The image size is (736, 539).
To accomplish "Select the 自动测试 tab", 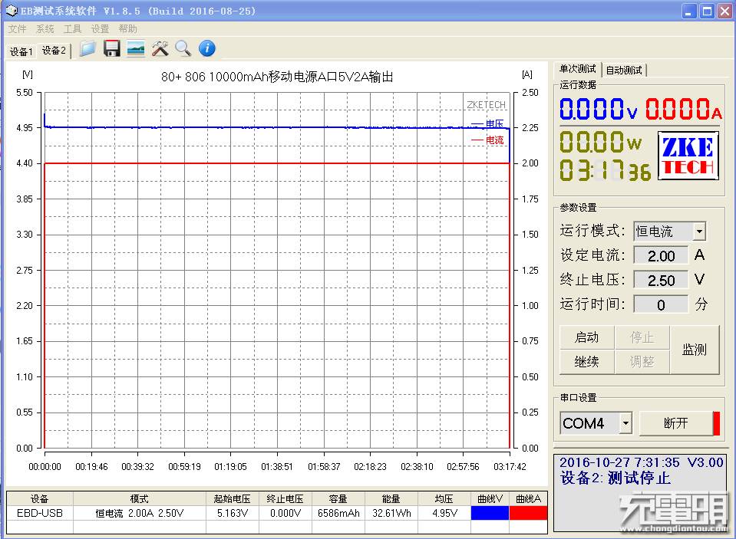I will coord(624,70).
